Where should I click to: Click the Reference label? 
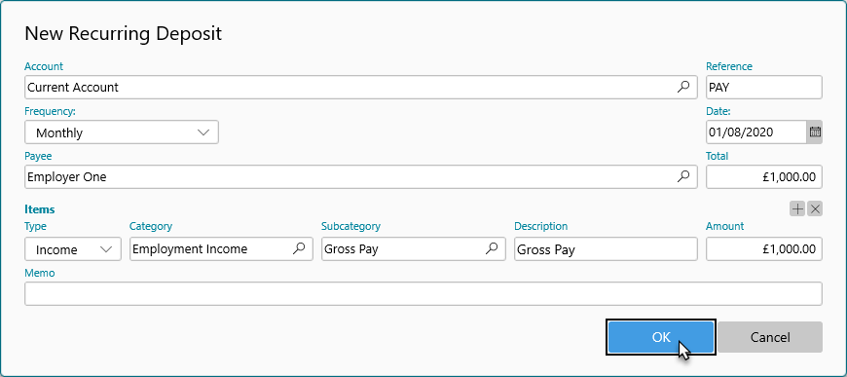pos(728,66)
